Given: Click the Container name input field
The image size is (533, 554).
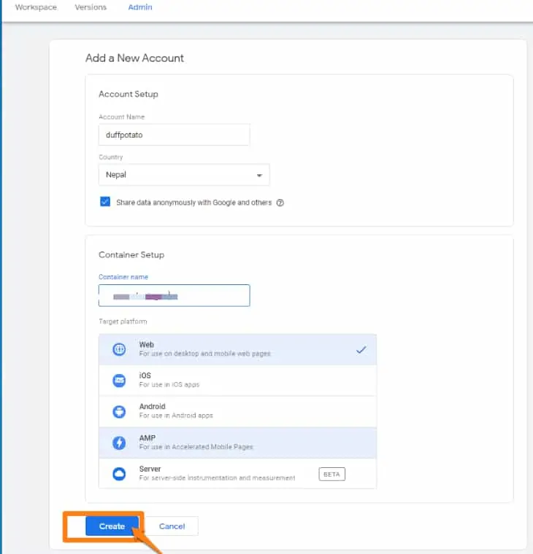Looking at the screenshot, I should click(x=174, y=295).
